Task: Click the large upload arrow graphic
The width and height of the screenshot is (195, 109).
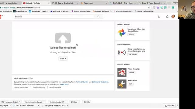Action: click(x=63, y=38)
